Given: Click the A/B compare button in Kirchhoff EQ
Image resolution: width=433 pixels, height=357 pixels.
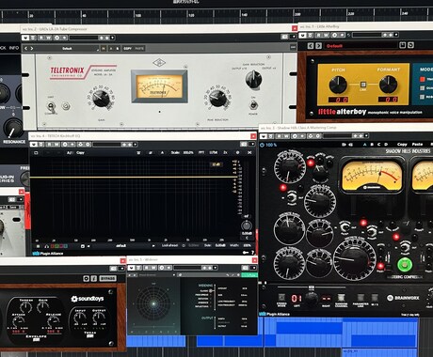Looking at the screenshot, I should click(x=69, y=153).
